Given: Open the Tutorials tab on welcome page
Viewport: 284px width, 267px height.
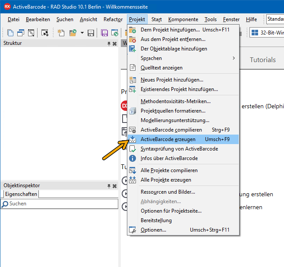Looking at the screenshot, I should (x=262, y=60).
